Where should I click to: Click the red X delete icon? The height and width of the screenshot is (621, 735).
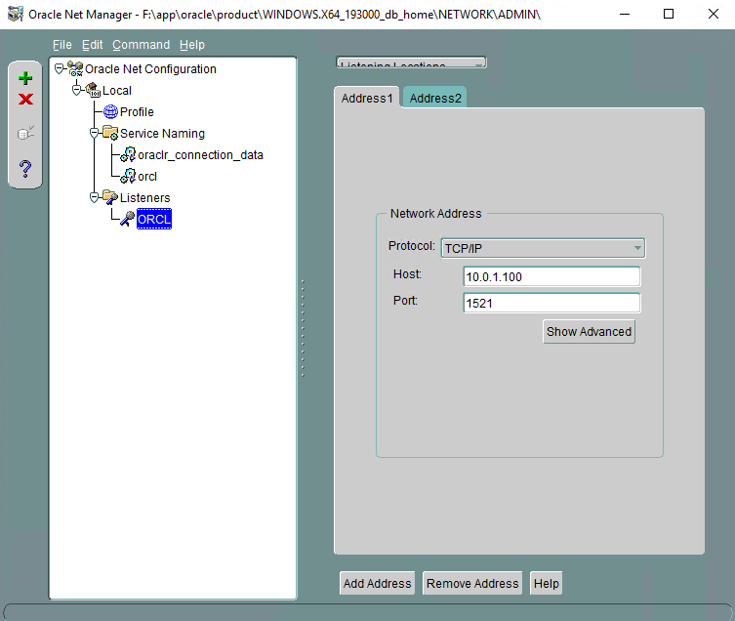tap(25, 99)
